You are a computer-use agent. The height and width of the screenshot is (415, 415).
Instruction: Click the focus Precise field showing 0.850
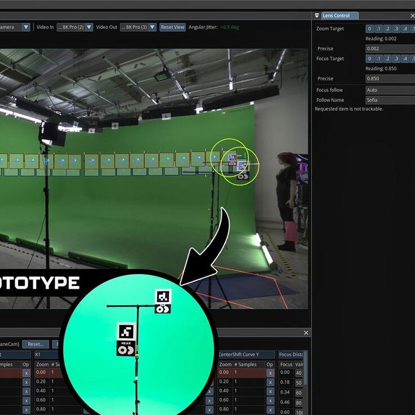[390, 78]
